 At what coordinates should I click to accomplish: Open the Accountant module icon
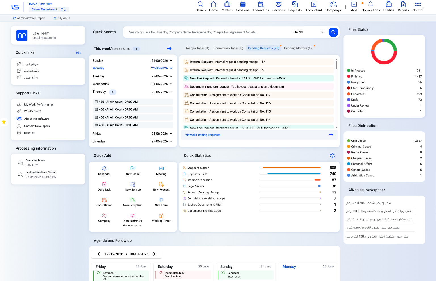314,4
